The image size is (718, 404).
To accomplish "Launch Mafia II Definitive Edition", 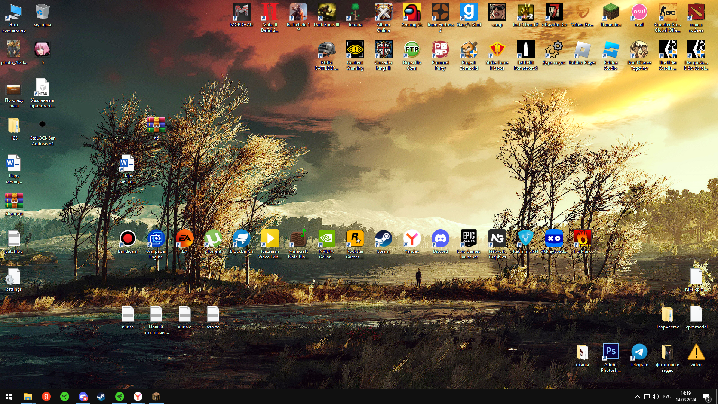I will tap(270, 18).
